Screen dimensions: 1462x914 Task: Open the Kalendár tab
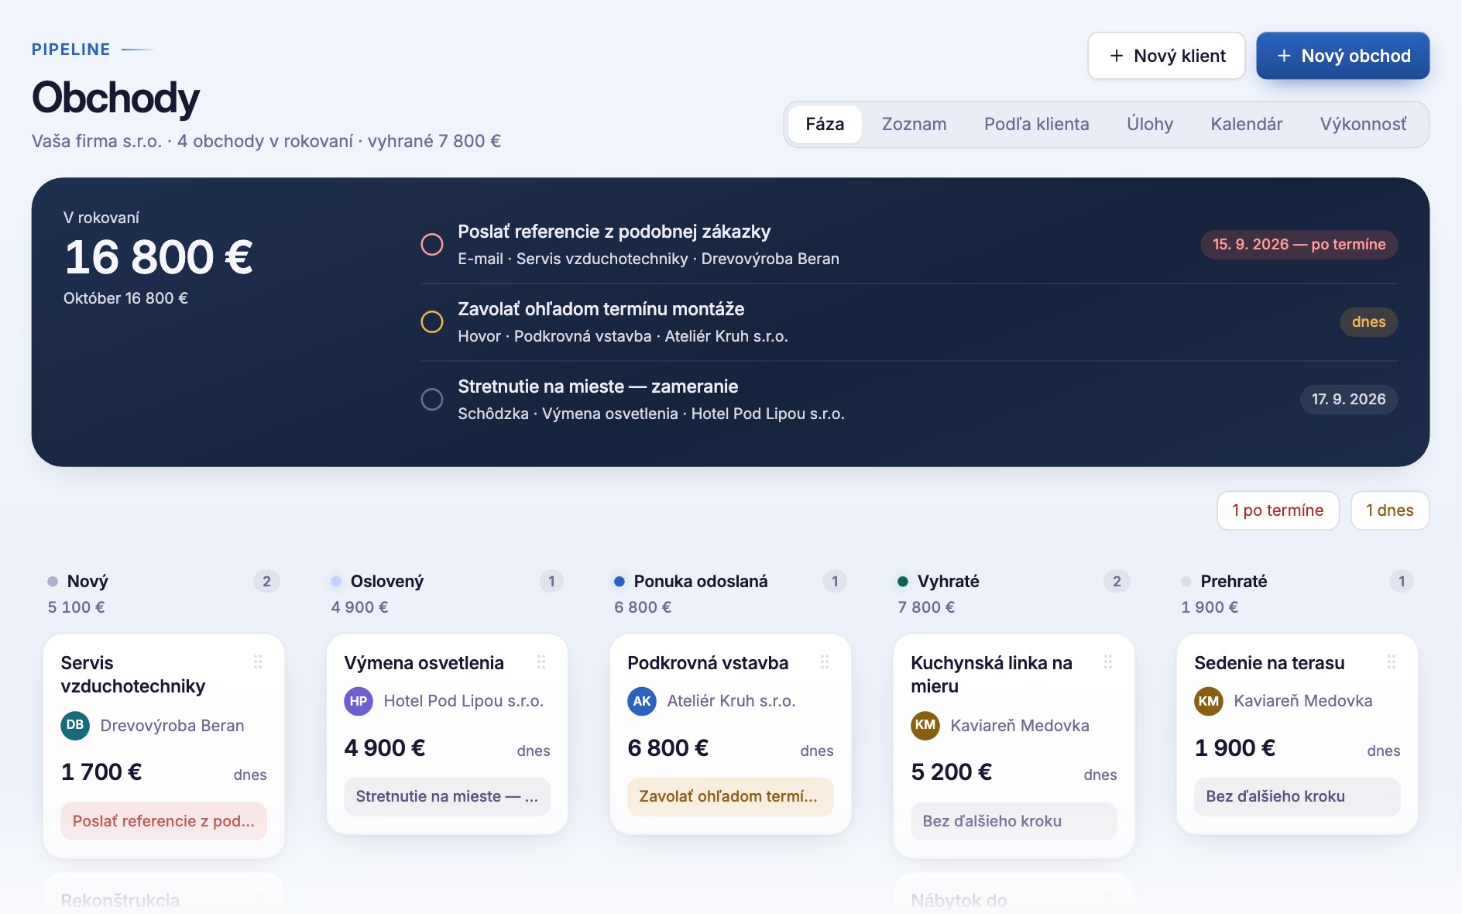click(x=1247, y=124)
